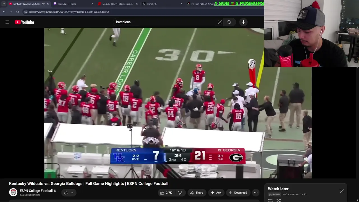Screen dimensions: 359x202
Task: Mute audio on the Kentucky Wildcats tab
Action: (43, 4)
